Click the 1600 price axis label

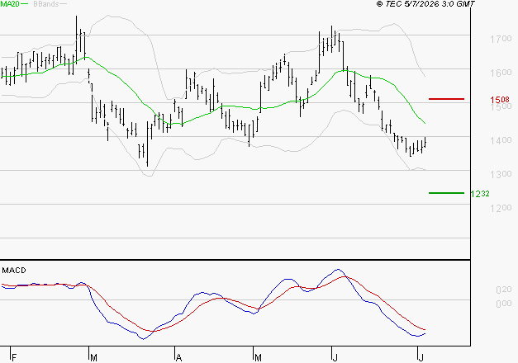pyautogui.click(x=501, y=73)
